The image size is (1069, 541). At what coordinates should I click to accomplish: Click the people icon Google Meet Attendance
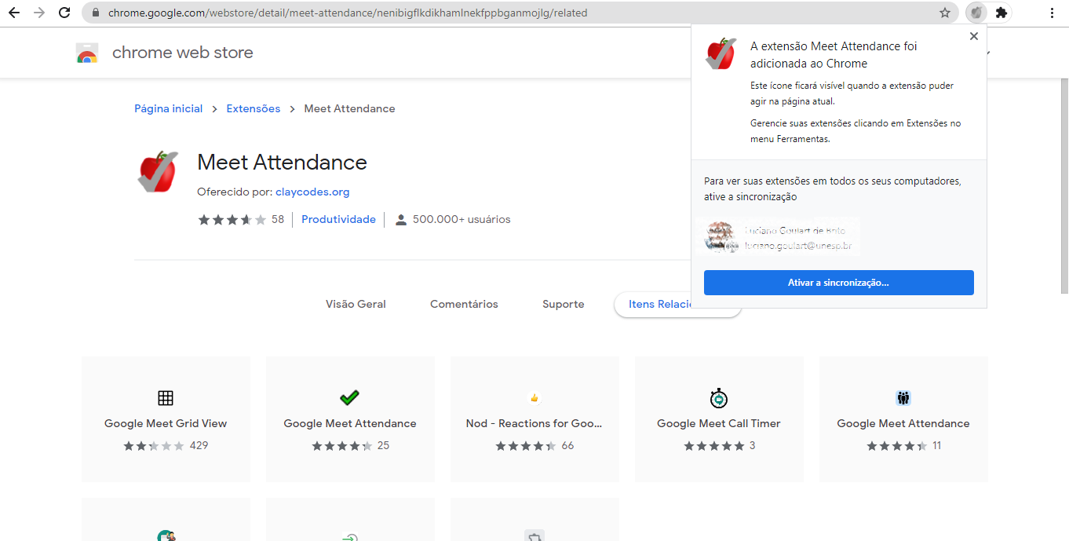coord(903,397)
